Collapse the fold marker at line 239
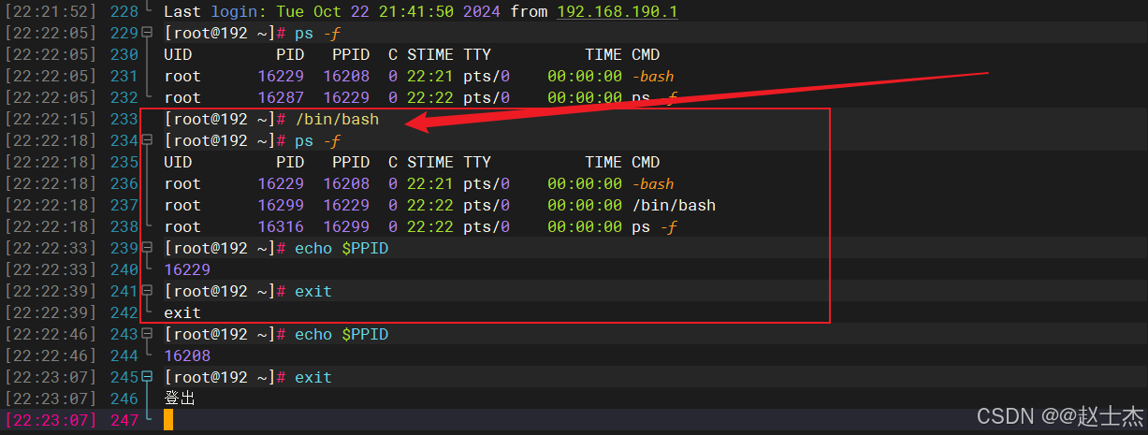The width and height of the screenshot is (1148, 435). [147, 249]
